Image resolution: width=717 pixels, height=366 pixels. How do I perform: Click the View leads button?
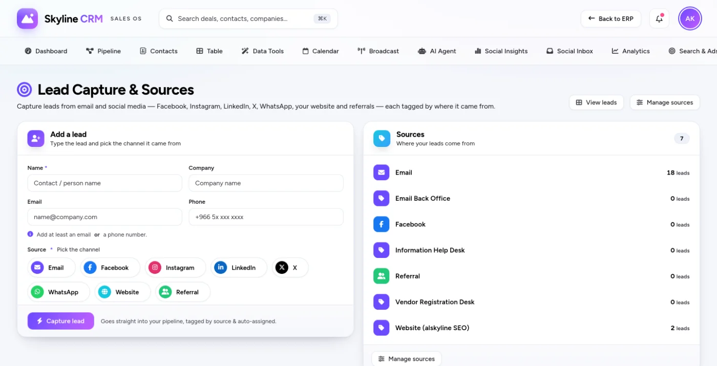click(596, 102)
